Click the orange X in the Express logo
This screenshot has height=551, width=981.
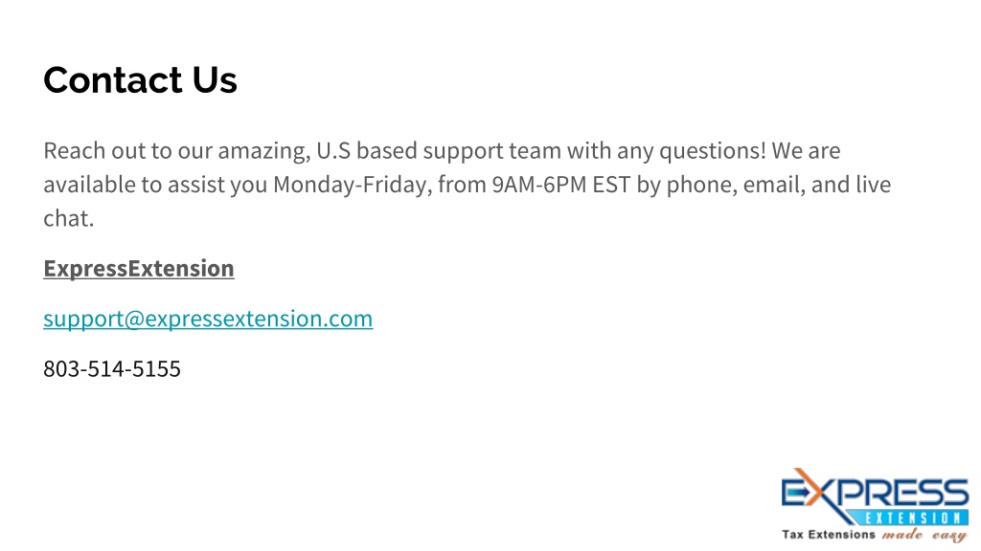click(x=809, y=489)
